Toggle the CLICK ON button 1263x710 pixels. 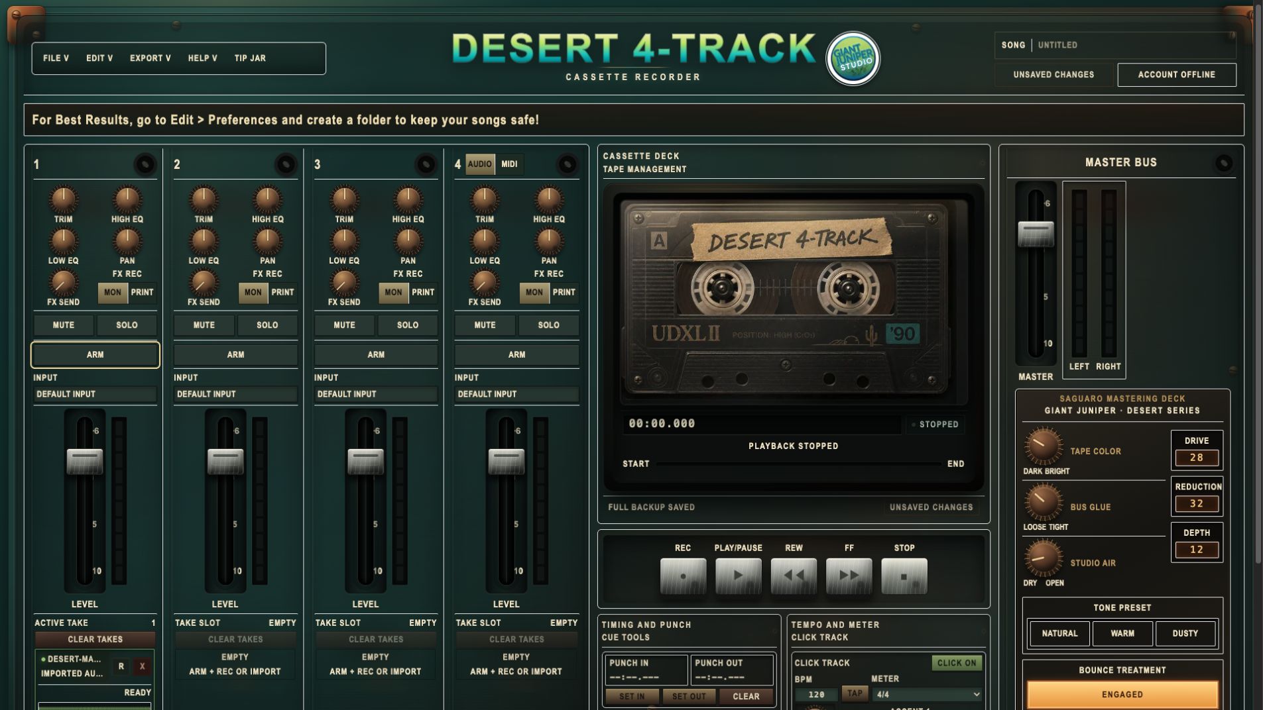pos(957,663)
